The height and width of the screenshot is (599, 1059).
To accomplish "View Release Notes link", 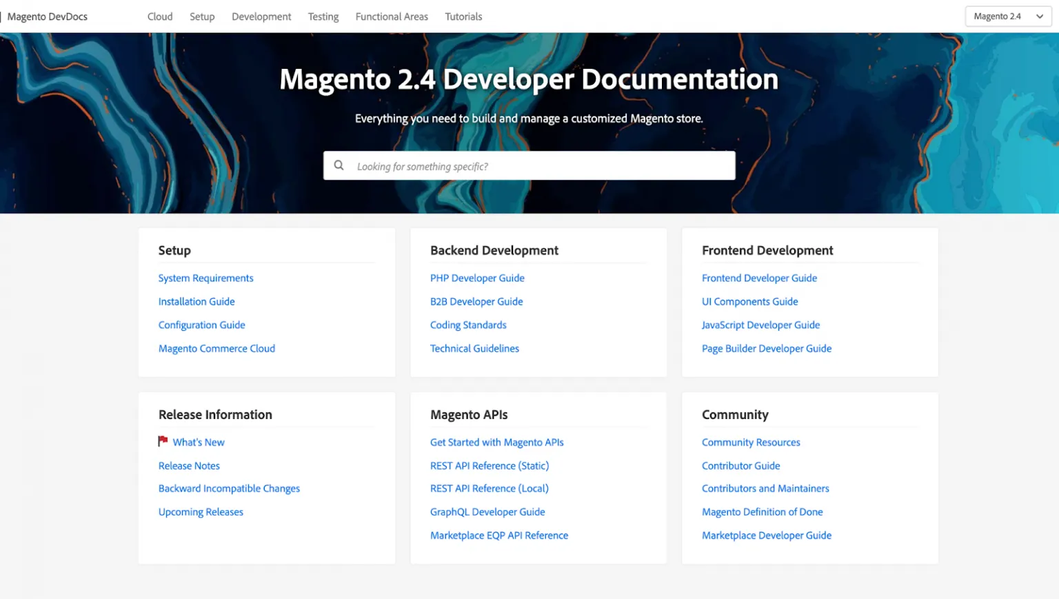I will click(189, 465).
